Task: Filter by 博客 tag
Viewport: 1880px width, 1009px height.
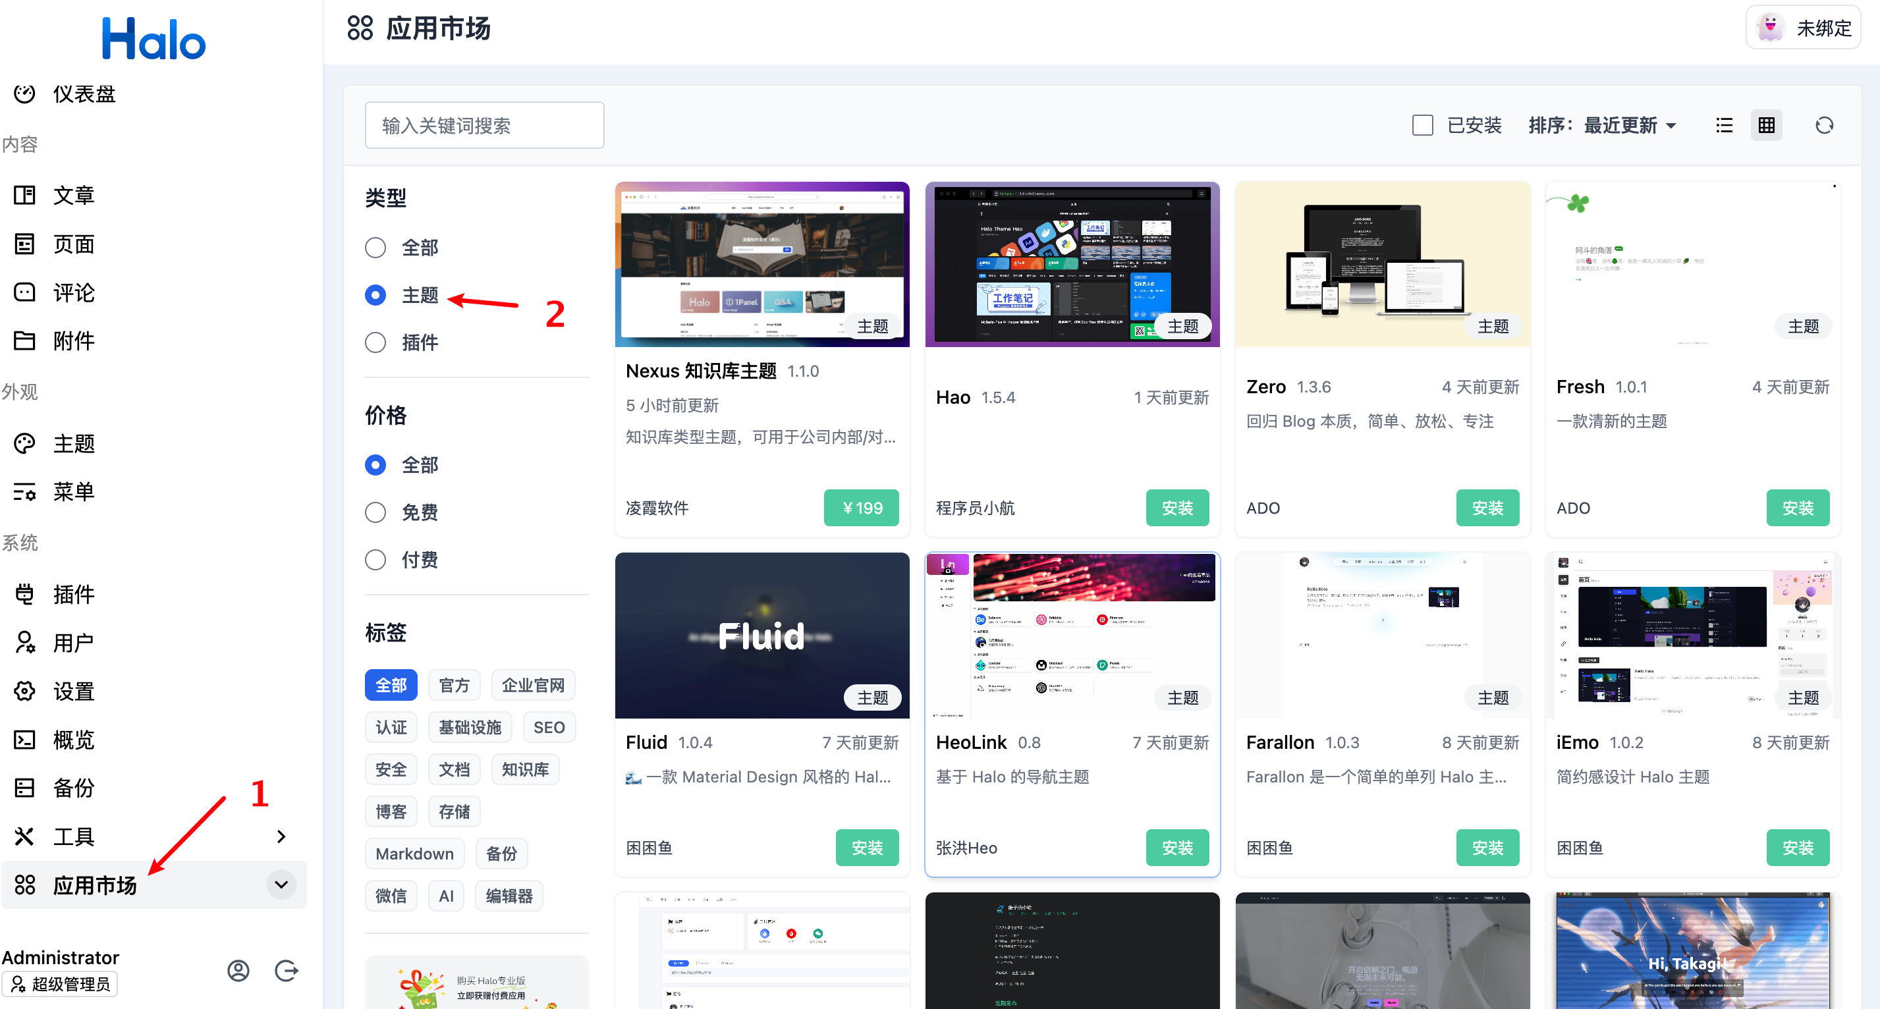Action: pos(391,811)
